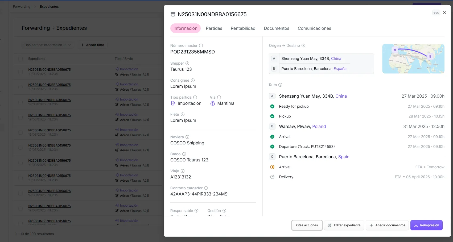The height and width of the screenshot is (242, 453).
Task: Toggle the select-all checkbox in Expediente header
Action: tap(20, 59)
